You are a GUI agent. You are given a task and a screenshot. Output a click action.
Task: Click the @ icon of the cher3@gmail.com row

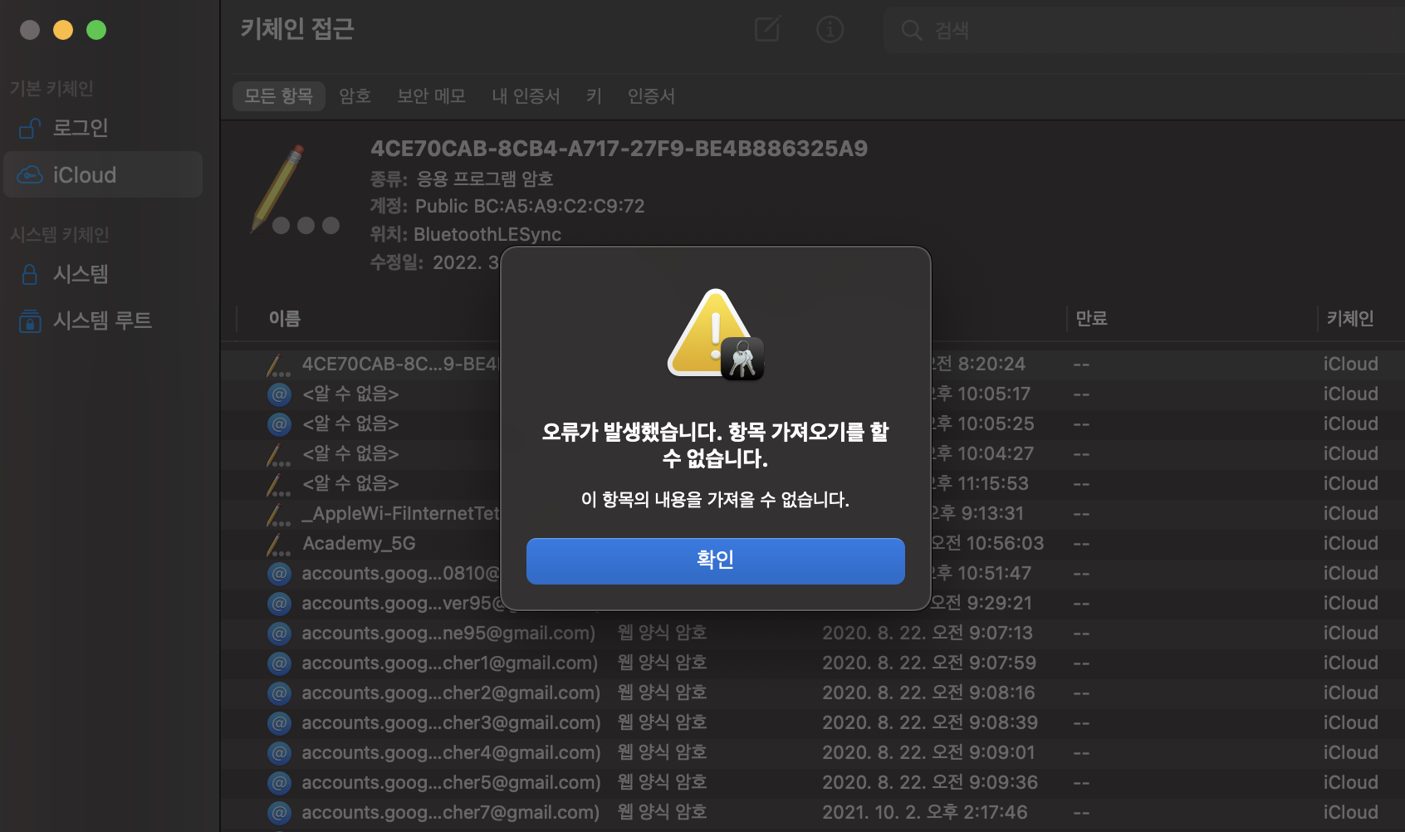(x=279, y=722)
